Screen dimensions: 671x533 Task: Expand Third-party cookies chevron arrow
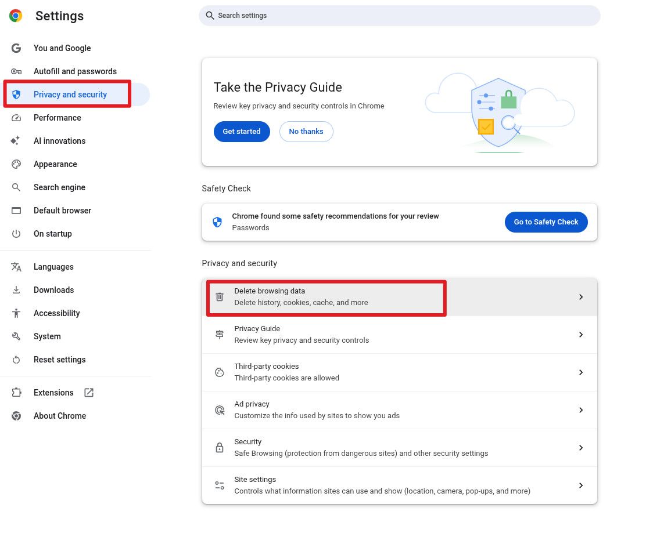580,372
